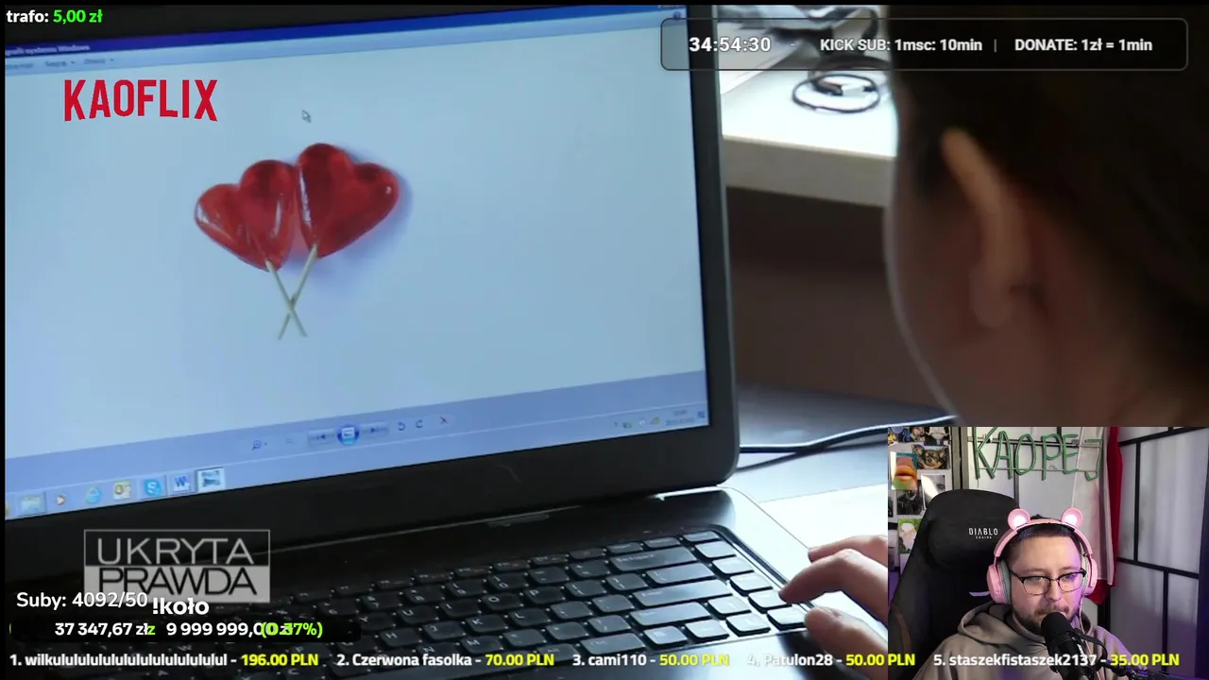Click the streamer webcam overlay
Screen dimensions: 1209x680
pos(1048,553)
